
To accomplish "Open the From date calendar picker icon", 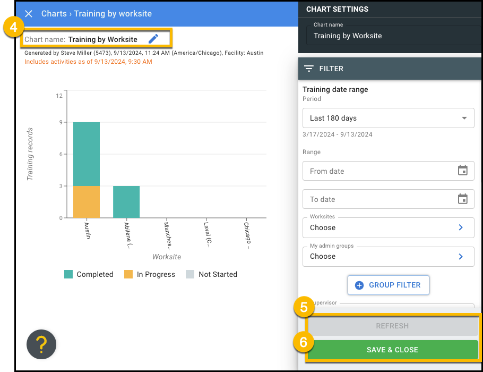I will pos(462,171).
